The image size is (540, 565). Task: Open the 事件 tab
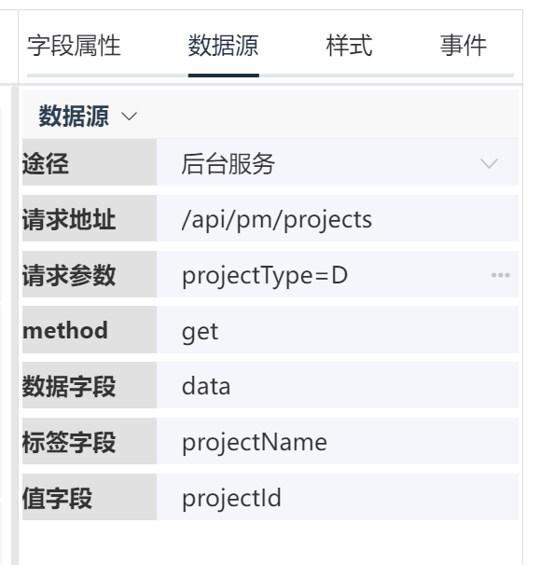464,46
